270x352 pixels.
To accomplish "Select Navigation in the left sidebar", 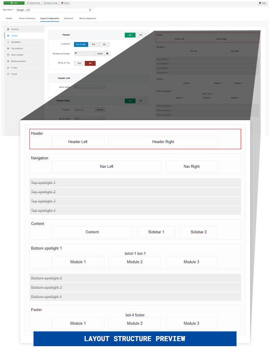I will pos(16,42).
